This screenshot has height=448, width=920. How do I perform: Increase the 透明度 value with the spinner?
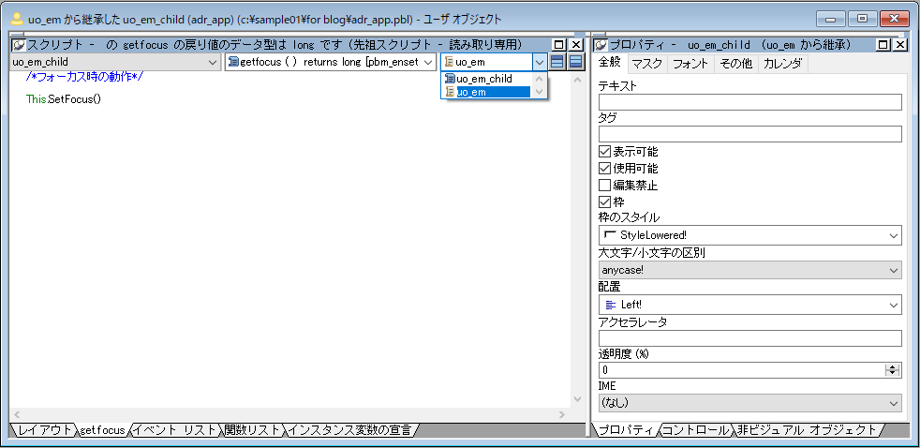[x=893, y=366]
